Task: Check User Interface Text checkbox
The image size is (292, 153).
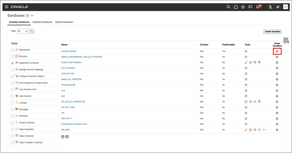Action: (x=12, y=90)
